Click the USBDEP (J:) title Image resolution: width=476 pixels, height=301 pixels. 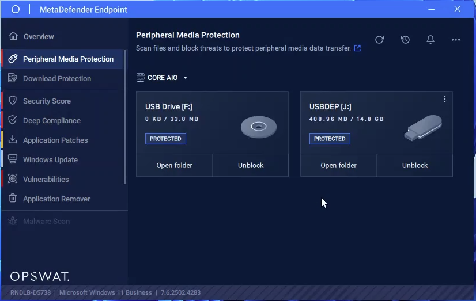click(x=330, y=106)
